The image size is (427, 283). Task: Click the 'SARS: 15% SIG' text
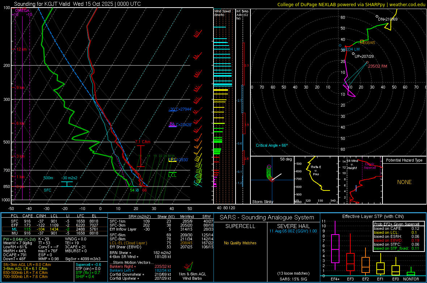(293, 279)
